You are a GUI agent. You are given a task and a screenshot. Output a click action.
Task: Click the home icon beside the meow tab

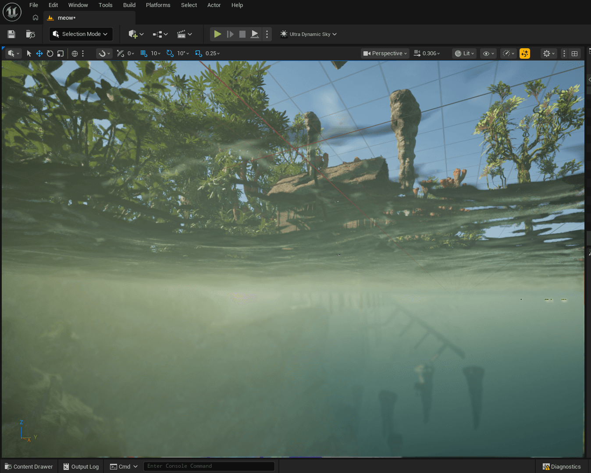click(36, 18)
